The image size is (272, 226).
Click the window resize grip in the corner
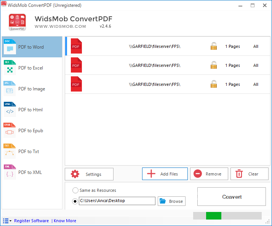coord(268,222)
